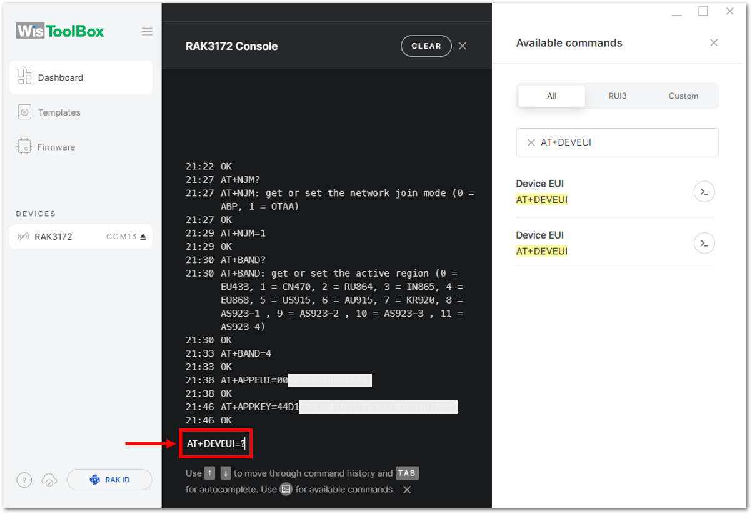This screenshot has width=752, height=514.
Task: Click the Dashboard grid icon
Action: (25, 77)
